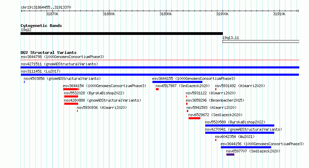Open the esv3644156 1000Genomes label
The width and height of the screenshot is (309, 168).
(262, 144)
